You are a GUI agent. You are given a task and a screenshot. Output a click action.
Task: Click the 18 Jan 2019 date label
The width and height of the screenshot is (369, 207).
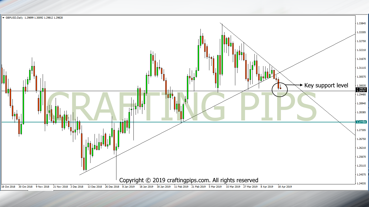click(146, 187)
